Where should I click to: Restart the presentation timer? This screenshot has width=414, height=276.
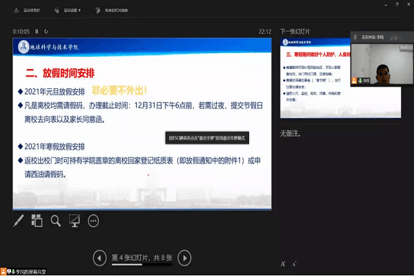pos(47,31)
